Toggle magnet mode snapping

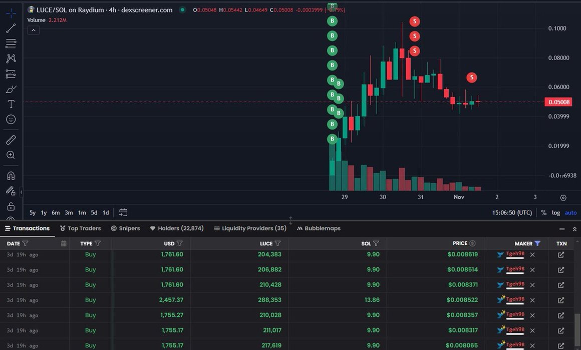pyautogui.click(x=11, y=175)
